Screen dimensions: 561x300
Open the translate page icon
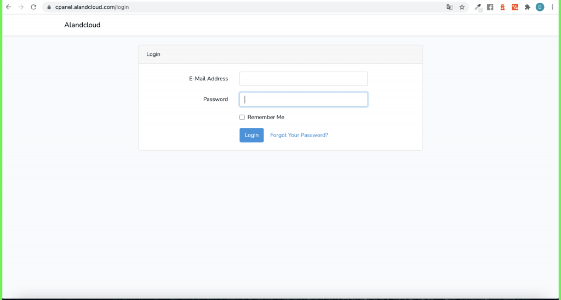click(x=449, y=7)
